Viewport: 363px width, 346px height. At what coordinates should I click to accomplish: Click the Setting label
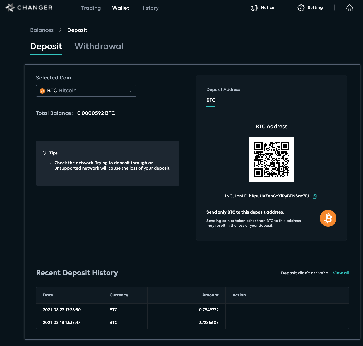(315, 8)
